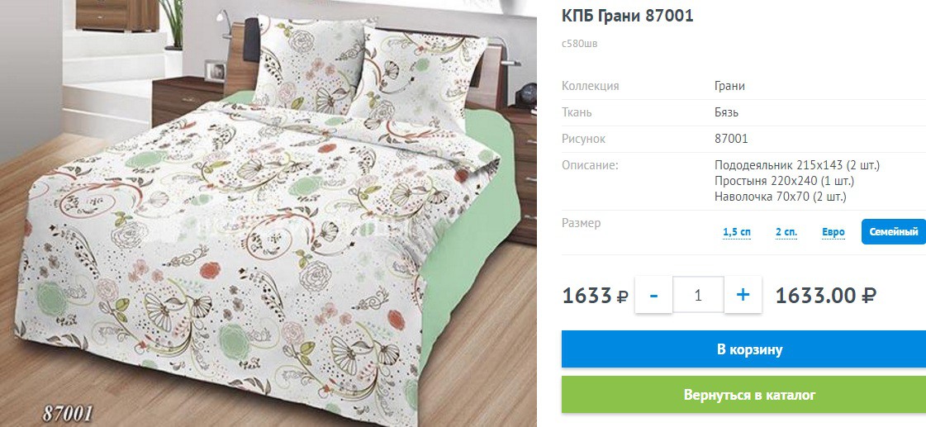The height and width of the screenshot is (427, 926).
Task: Click the 87001 watermark on the photo
Action: pyautogui.click(x=68, y=413)
